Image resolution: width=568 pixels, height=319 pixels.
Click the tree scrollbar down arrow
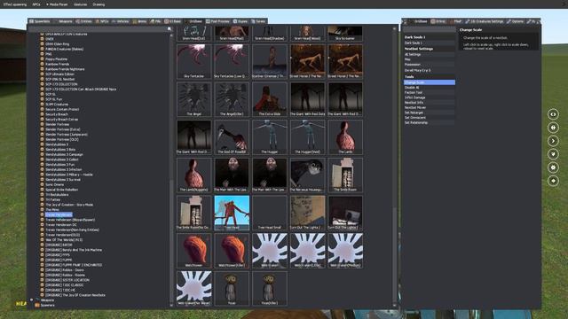click(x=171, y=305)
